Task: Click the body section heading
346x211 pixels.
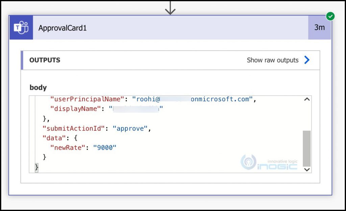Action: (x=38, y=87)
